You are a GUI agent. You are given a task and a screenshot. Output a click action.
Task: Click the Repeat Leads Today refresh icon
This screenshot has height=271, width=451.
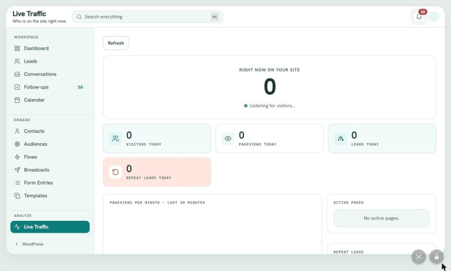[115, 172]
